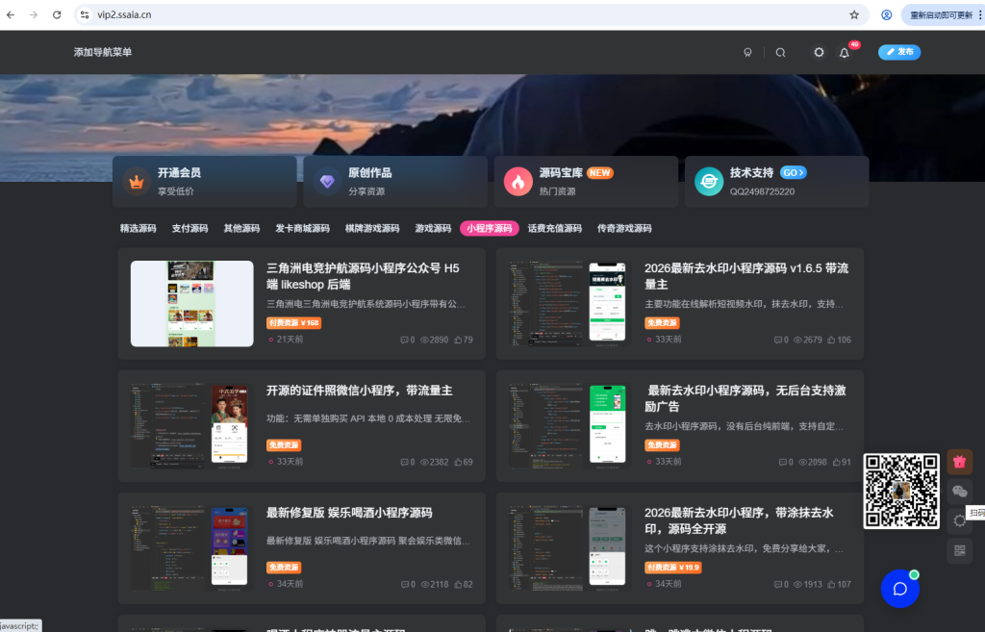
Task: Open thumbnail of 去水印 v1.6.5 post
Action: 569,303
